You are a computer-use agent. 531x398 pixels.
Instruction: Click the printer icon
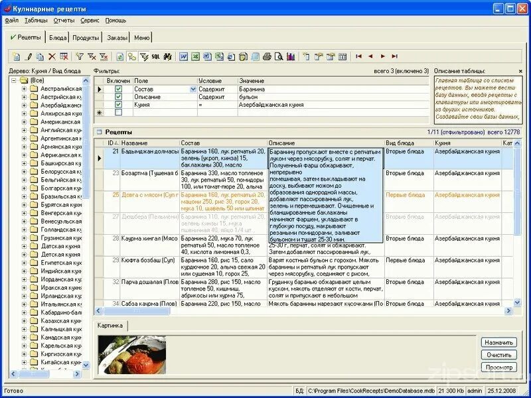[267, 56]
